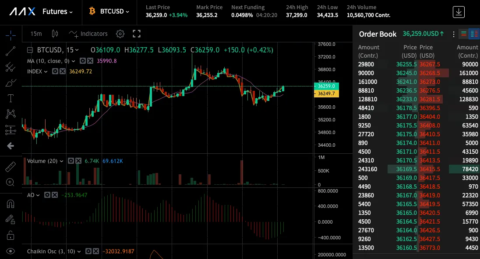Select the trend line drawing tool
480x259 pixels.
[11, 50]
